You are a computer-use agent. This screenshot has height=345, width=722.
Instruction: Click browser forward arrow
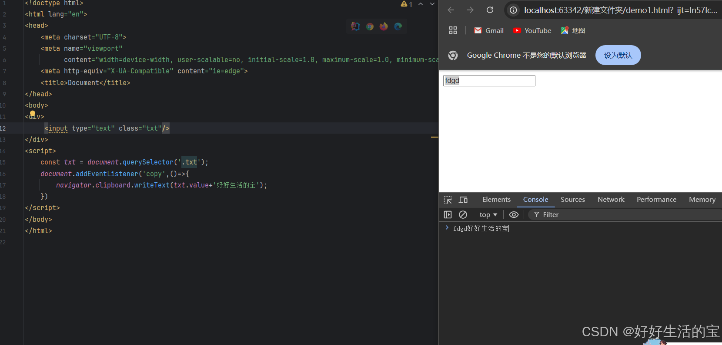click(x=470, y=10)
